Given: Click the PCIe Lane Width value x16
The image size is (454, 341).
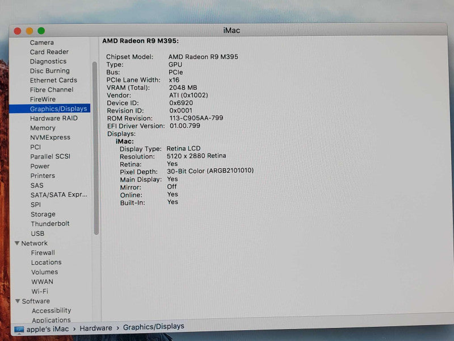Looking at the screenshot, I should click(x=174, y=80).
